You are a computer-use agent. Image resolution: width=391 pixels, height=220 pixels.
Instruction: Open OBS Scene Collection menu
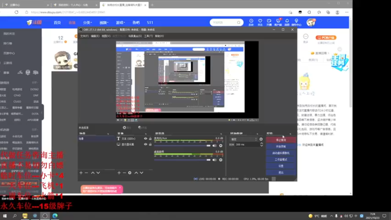tap(135, 36)
